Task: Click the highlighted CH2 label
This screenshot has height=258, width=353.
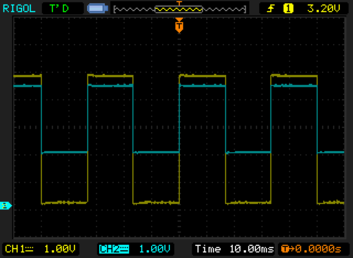Action: (x=114, y=249)
